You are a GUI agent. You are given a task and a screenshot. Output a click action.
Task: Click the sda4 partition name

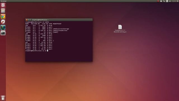tap(29, 32)
